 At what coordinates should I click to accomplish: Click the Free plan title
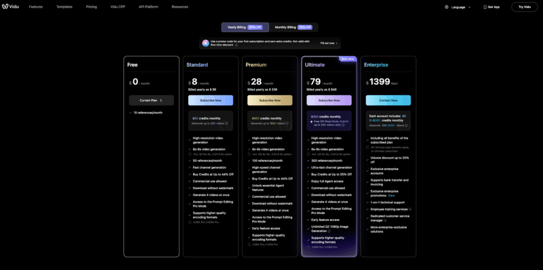(x=132, y=65)
